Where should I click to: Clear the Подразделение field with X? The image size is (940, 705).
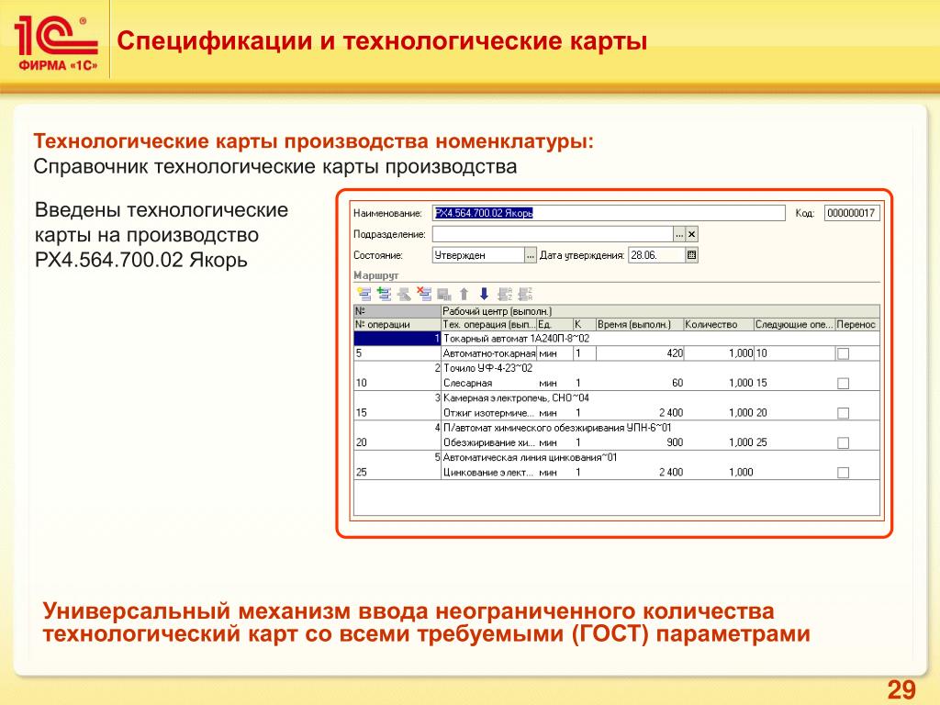[691, 234]
